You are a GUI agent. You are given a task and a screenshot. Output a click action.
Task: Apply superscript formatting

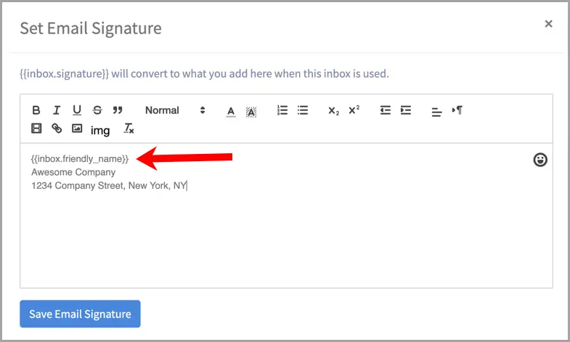[x=354, y=110]
